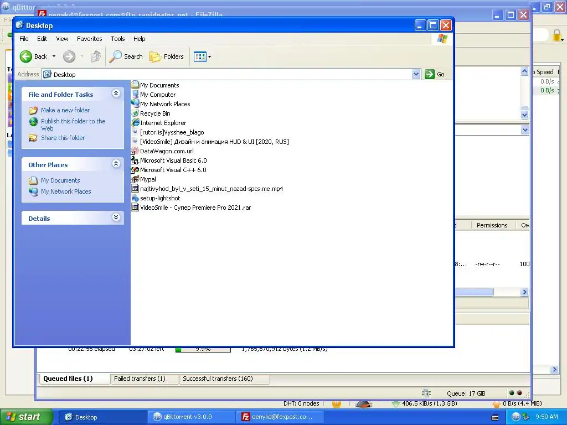This screenshot has height=425, width=567.
Task: Switch to qBittorrent v3.0.9 taskbar button
Action: [x=191, y=417]
